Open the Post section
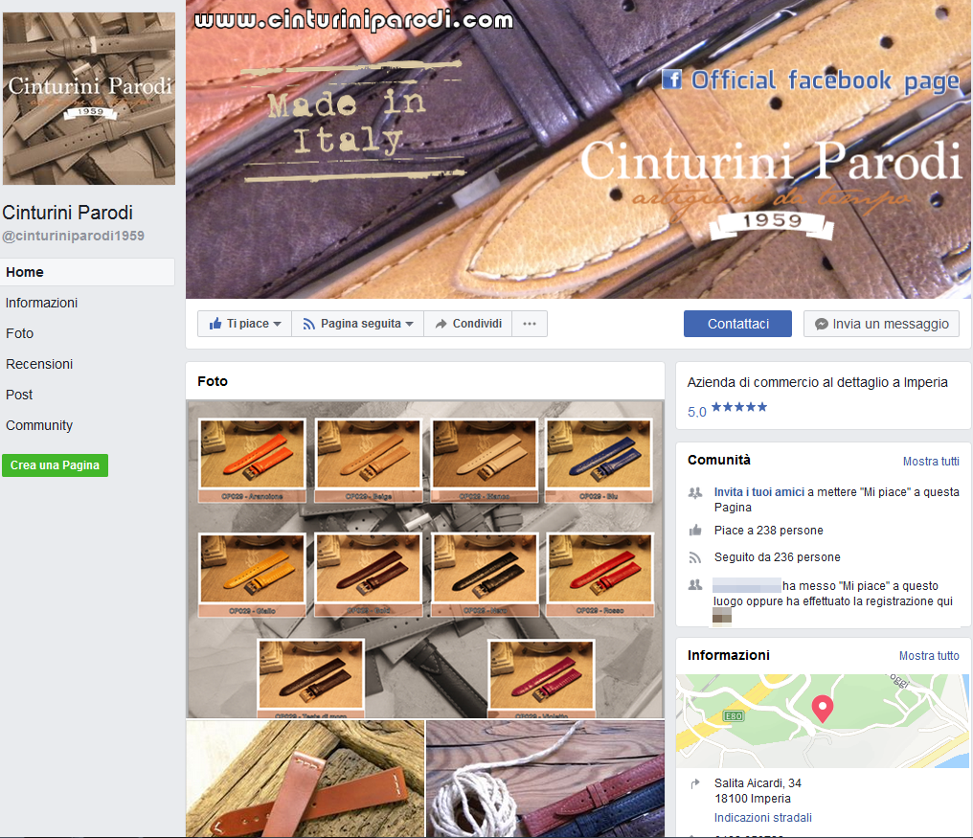 pos(19,395)
